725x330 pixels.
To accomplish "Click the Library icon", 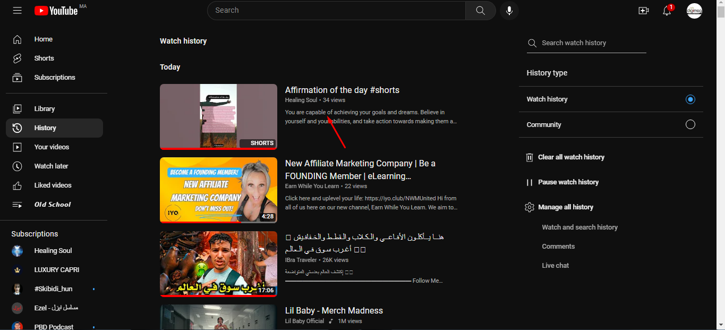I will point(18,109).
